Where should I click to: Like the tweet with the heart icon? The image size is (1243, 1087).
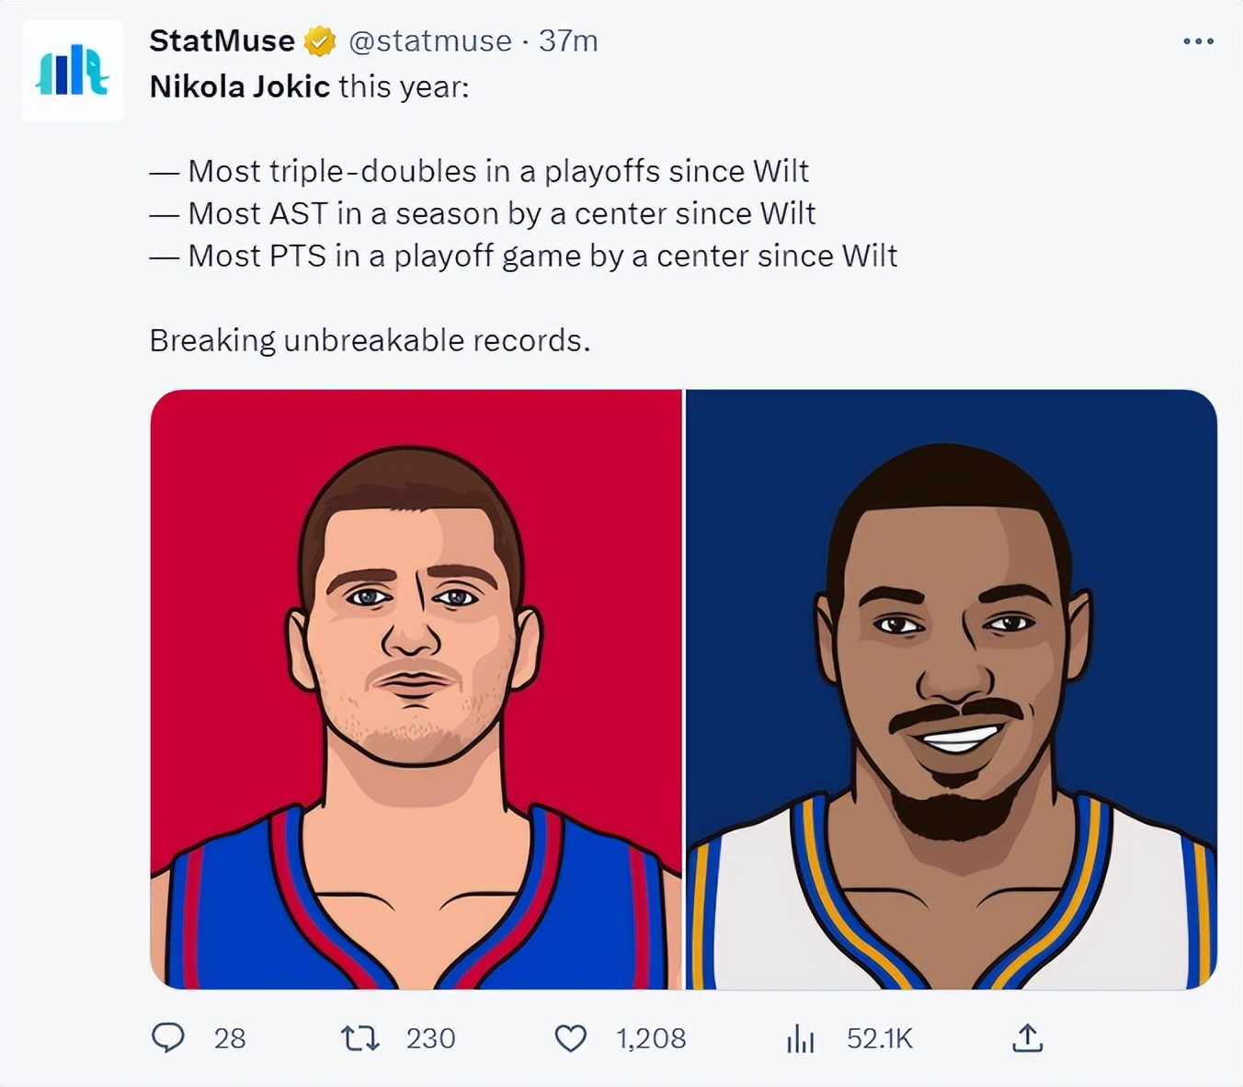(x=571, y=1038)
